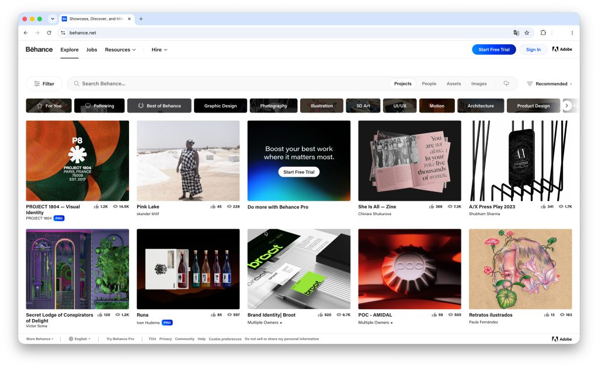The height and width of the screenshot is (368, 598).
Task: Click the views icon on POC - AMIDAL
Action: [450, 315]
